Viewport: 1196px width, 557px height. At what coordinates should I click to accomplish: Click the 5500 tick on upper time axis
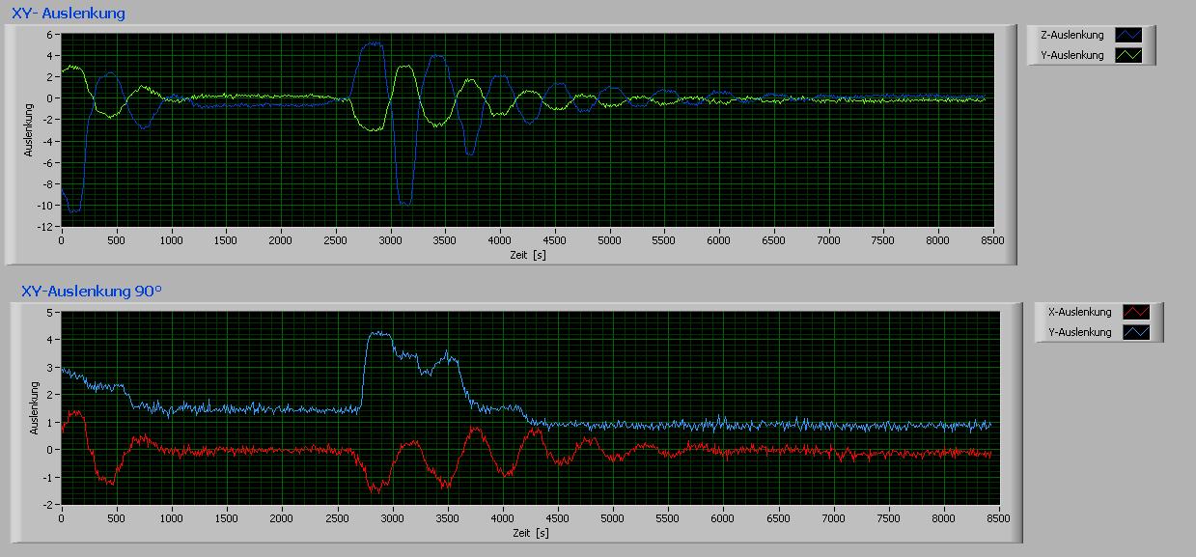[665, 242]
